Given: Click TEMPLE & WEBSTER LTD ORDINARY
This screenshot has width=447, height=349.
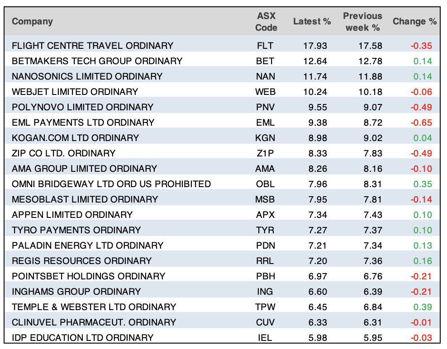Looking at the screenshot, I should point(94,307).
